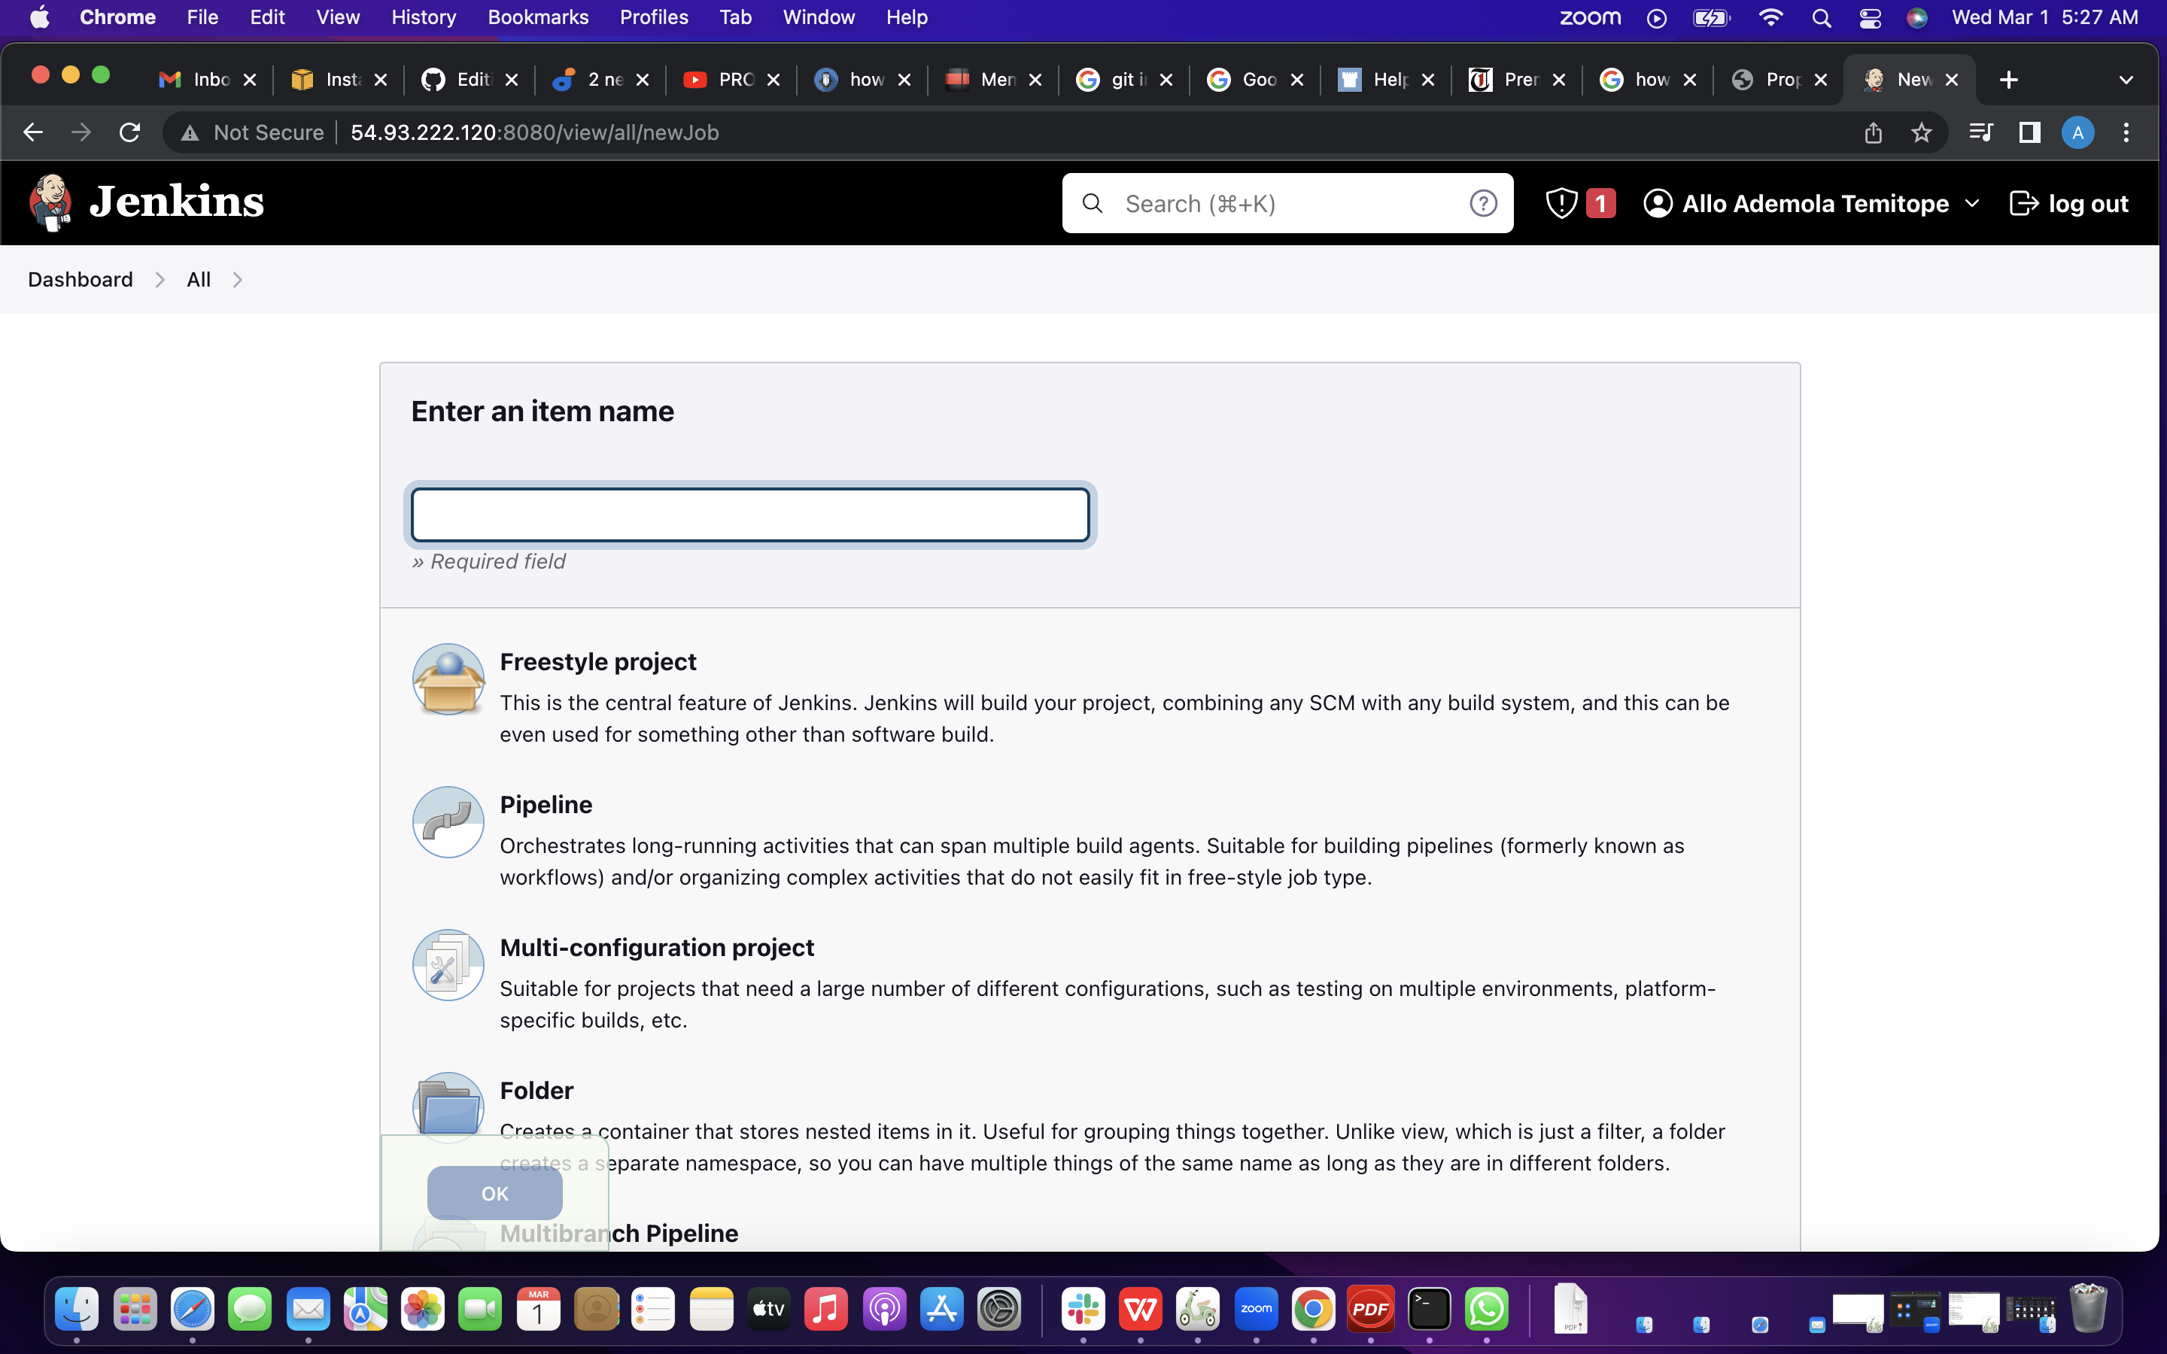The image size is (2167, 1354).
Task: Click the Folder project icon
Action: click(448, 1108)
